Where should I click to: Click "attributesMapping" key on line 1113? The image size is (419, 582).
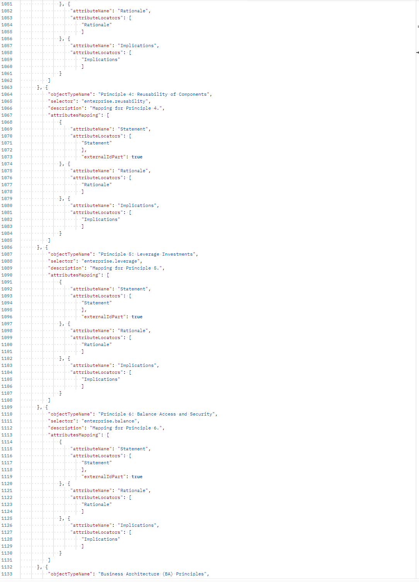74,435
